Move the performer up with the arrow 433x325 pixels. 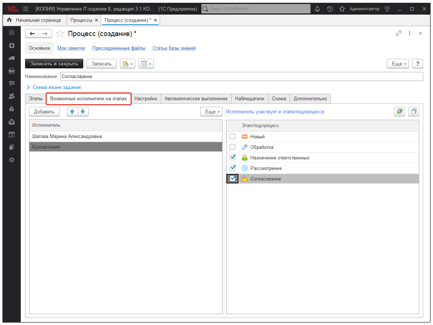click(72, 112)
